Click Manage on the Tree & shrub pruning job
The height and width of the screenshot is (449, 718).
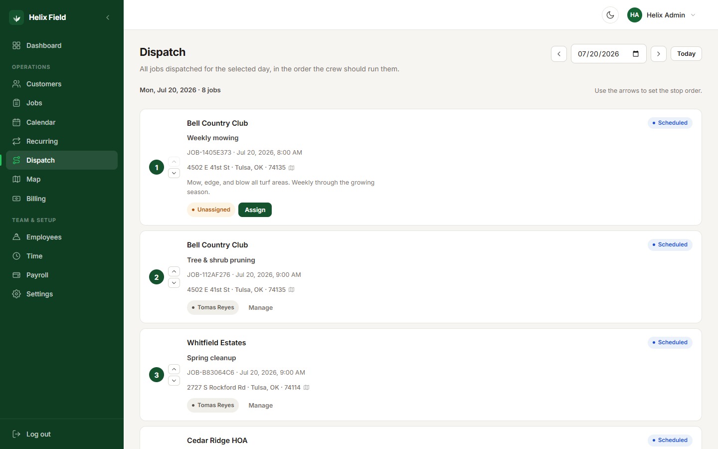tap(261, 308)
